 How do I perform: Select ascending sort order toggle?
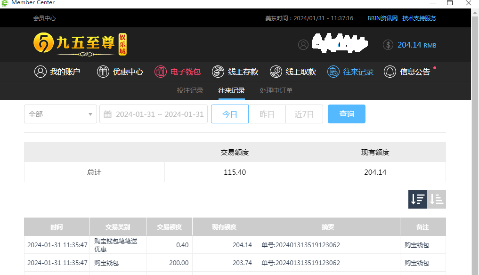click(437, 199)
